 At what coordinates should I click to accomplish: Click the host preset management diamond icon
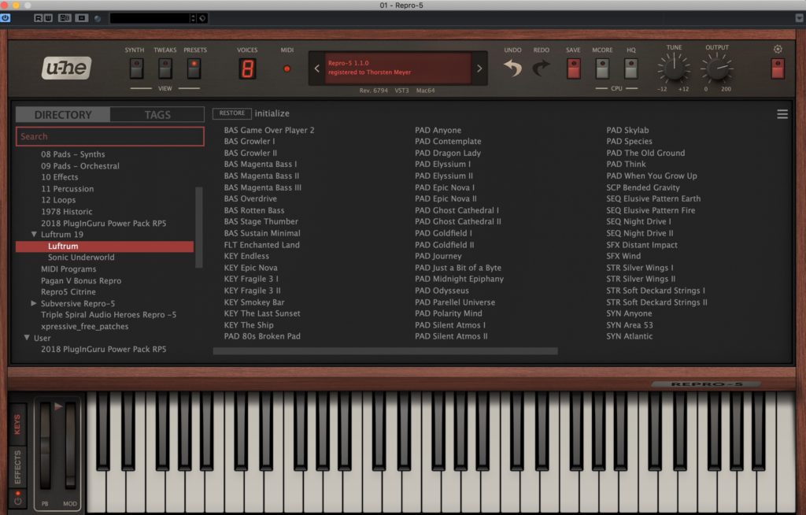click(202, 18)
